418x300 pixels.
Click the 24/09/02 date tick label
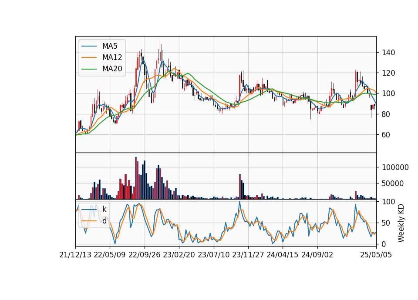[x=317, y=255]
